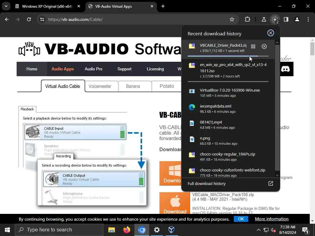Toggle the side panel icon
Viewport: 315px width, 236px height.
click(x=286, y=19)
